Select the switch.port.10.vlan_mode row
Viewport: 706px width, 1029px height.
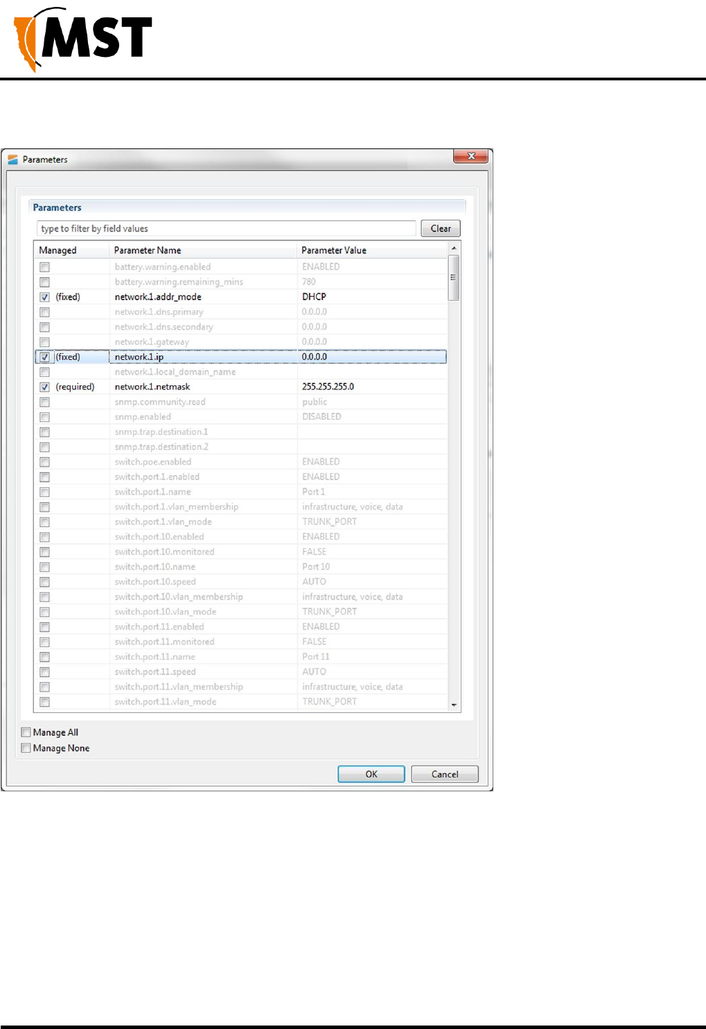click(240, 612)
